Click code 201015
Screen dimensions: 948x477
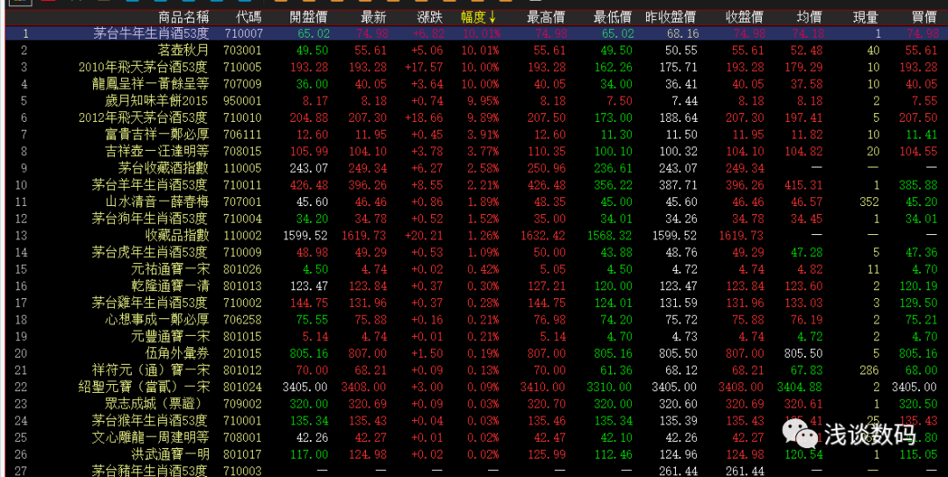point(243,353)
